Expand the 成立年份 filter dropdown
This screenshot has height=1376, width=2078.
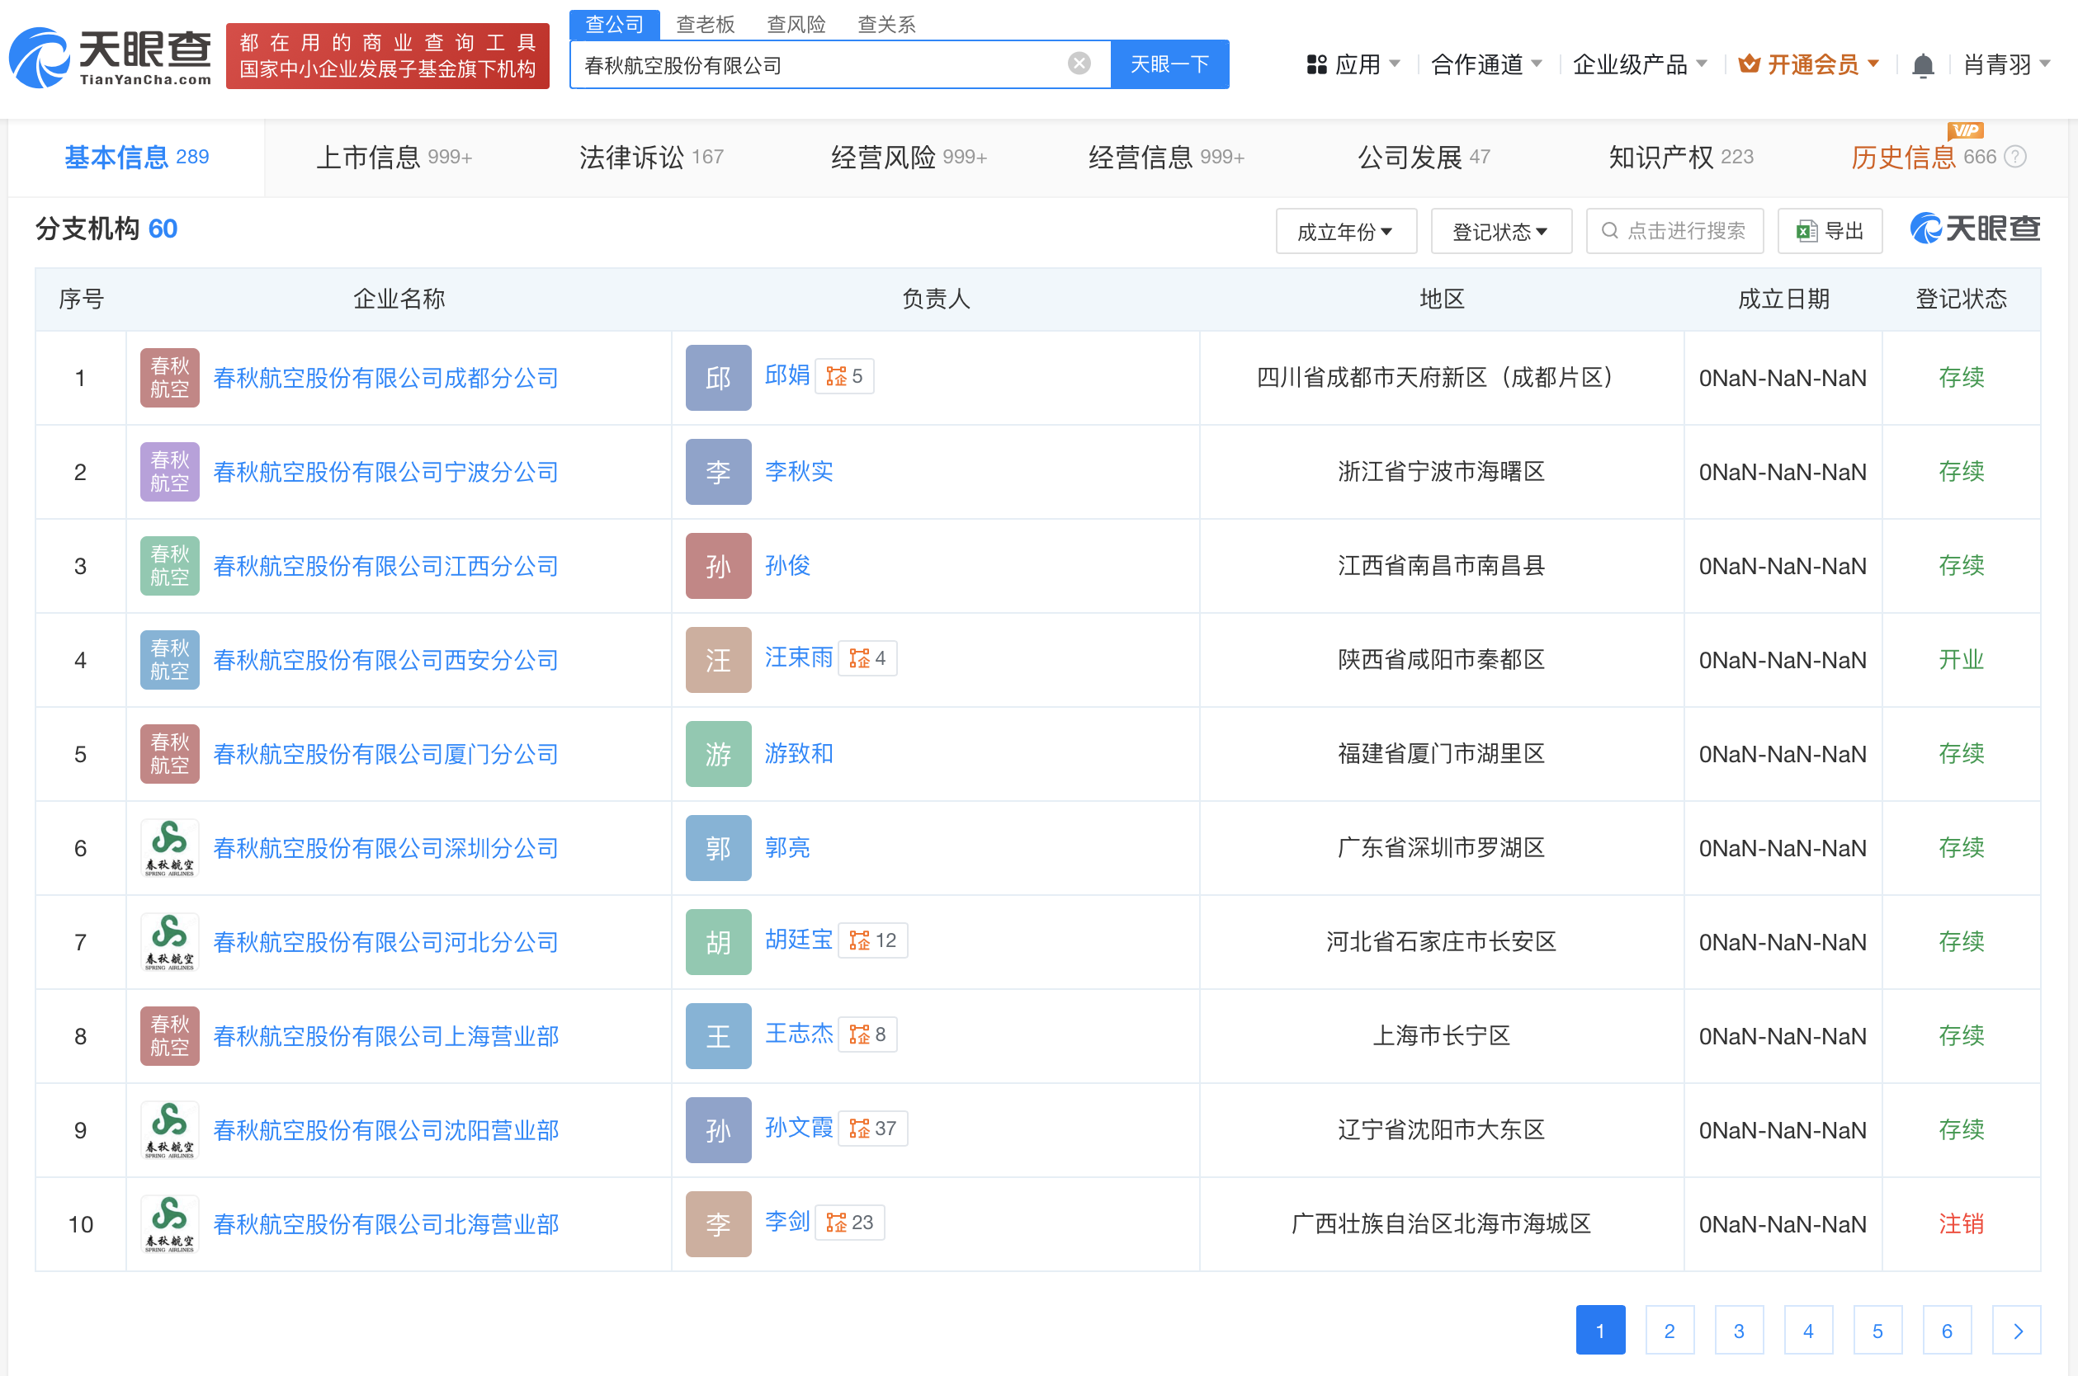(x=1346, y=231)
